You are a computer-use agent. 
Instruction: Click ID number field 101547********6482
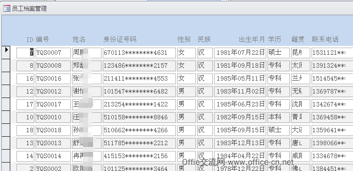(139, 91)
